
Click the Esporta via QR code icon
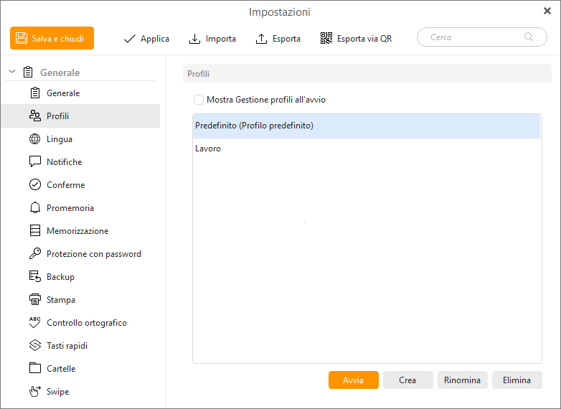coord(326,39)
